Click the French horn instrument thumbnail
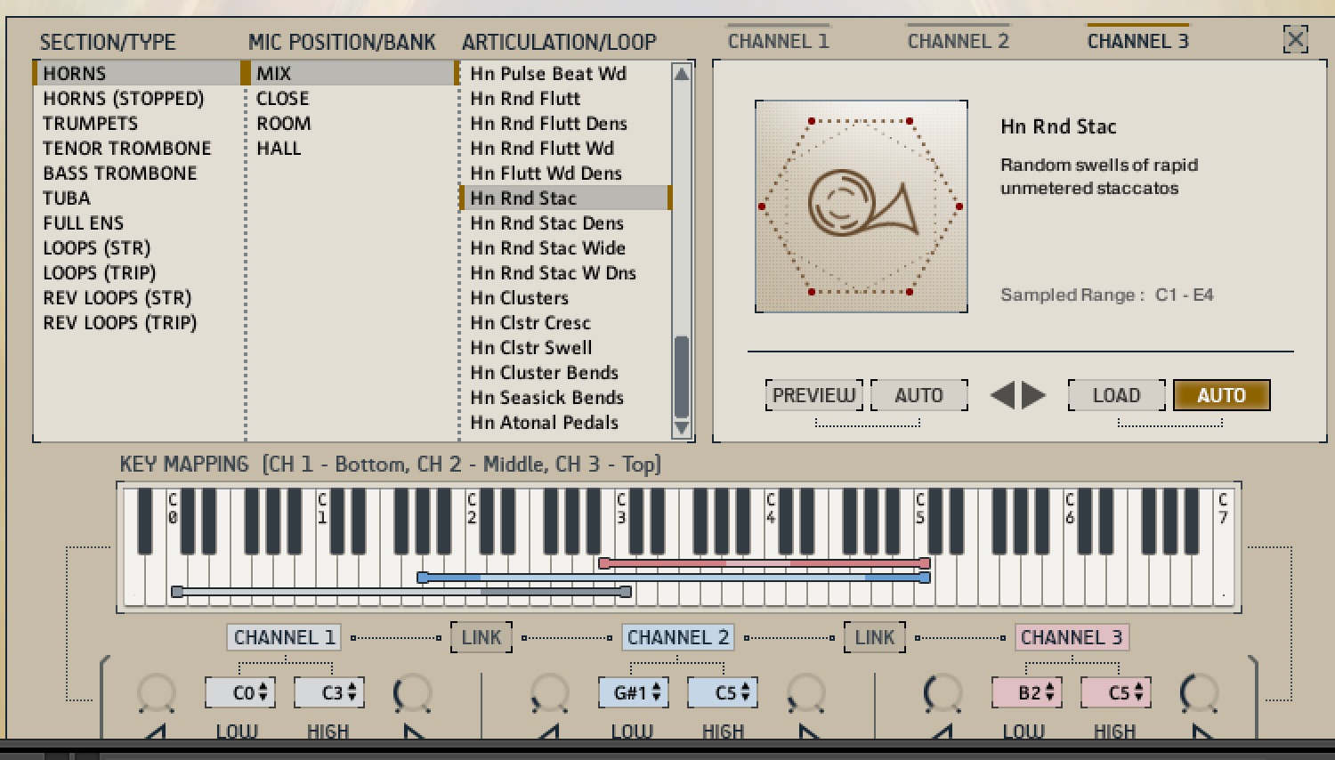 [861, 206]
